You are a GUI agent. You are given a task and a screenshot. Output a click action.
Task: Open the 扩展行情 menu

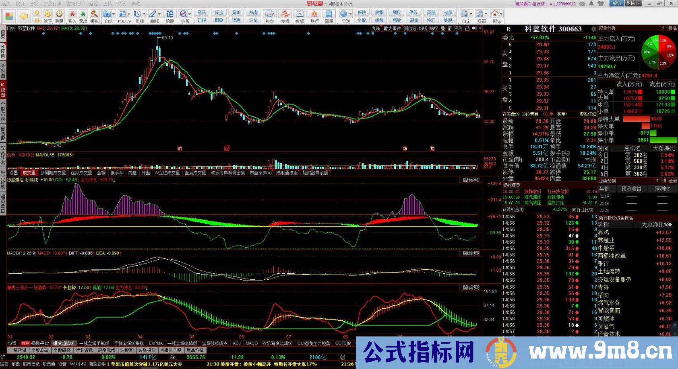52,4
